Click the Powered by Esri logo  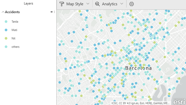point(179,101)
